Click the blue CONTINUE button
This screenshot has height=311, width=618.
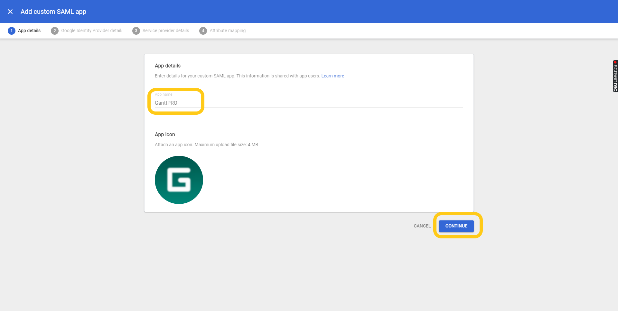456,226
